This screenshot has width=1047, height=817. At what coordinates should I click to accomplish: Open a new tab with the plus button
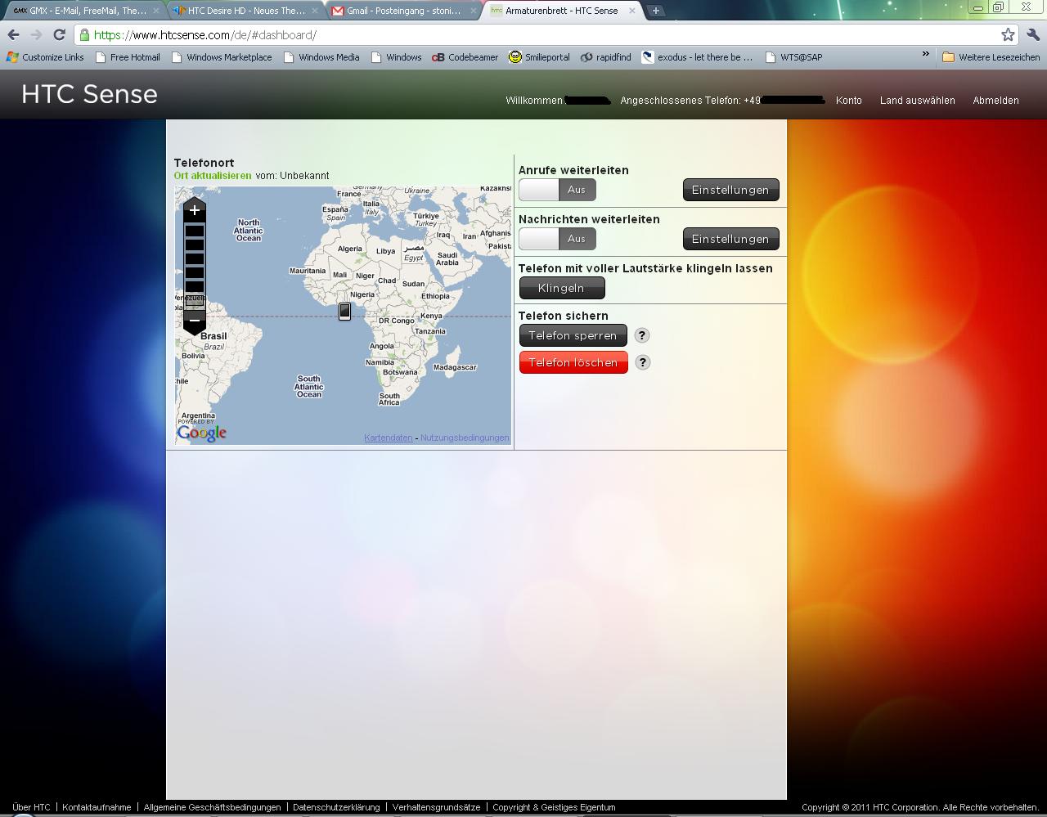[655, 11]
